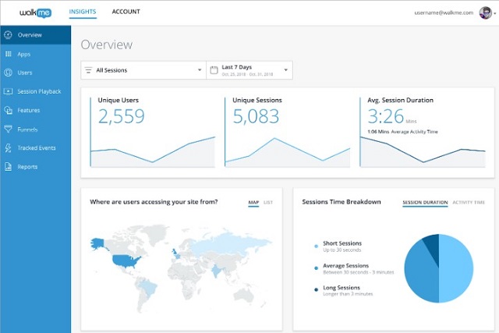This screenshot has height=333, width=499.
Task: Click the Features icon in sidebar
Action: pos(9,110)
